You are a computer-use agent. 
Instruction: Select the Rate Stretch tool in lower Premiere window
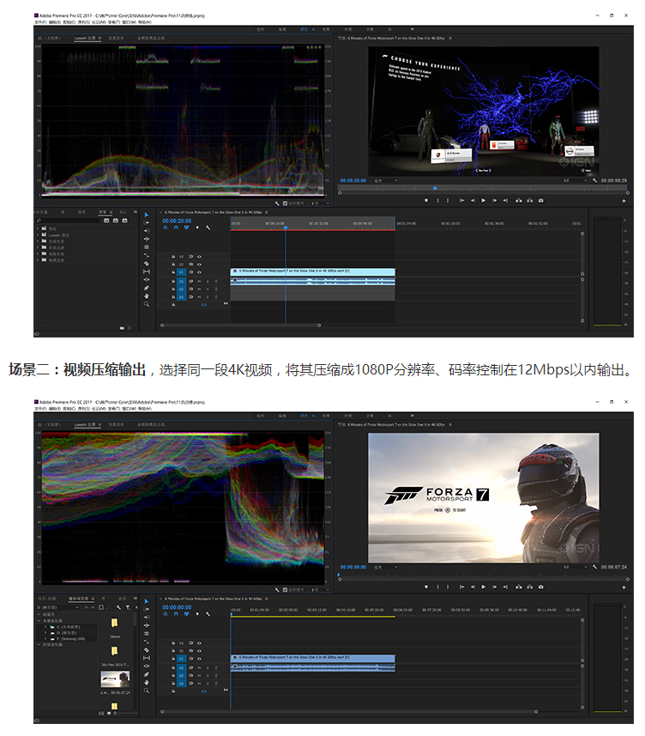click(x=147, y=642)
